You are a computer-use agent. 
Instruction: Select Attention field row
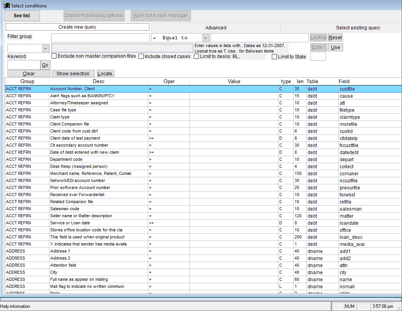click(203, 266)
